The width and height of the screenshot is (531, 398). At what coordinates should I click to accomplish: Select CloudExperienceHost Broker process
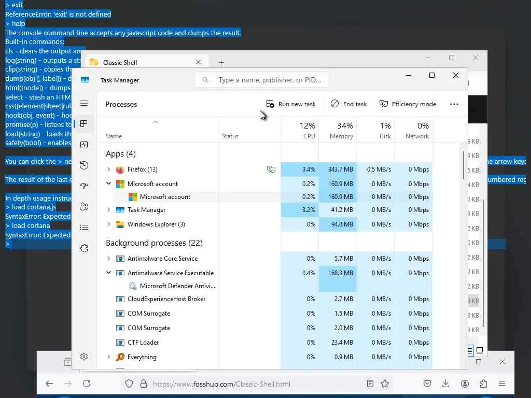tap(265, 299)
